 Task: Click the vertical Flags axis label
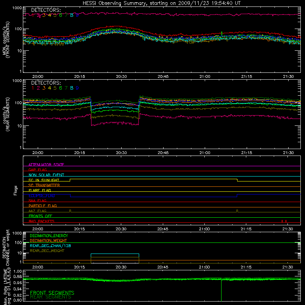click(x=15, y=190)
